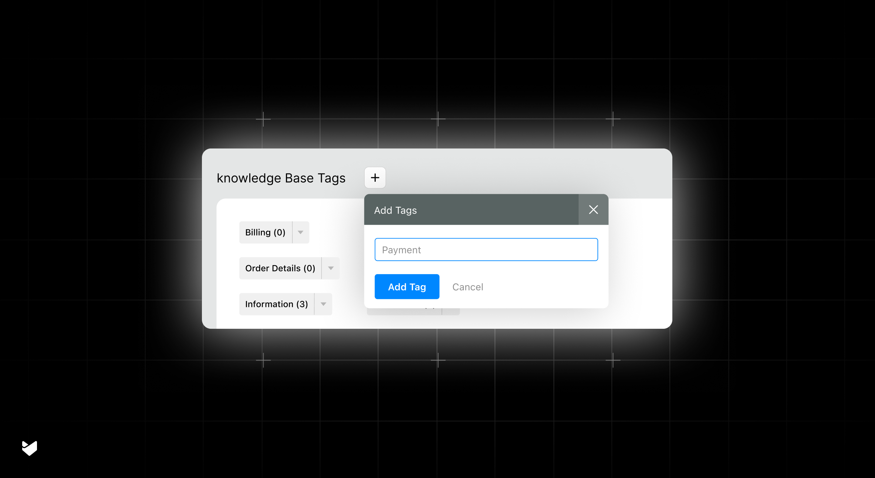
Task: Click the Payment placeholder text in the input
Action: click(401, 250)
